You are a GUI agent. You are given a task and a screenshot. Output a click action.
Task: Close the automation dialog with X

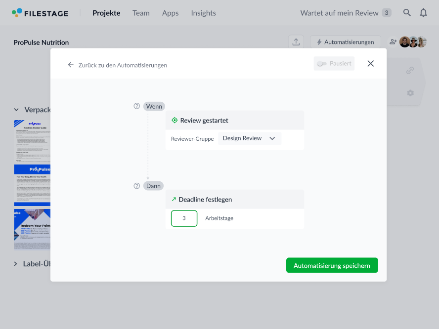pyautogui.click(x=371, y=64)
